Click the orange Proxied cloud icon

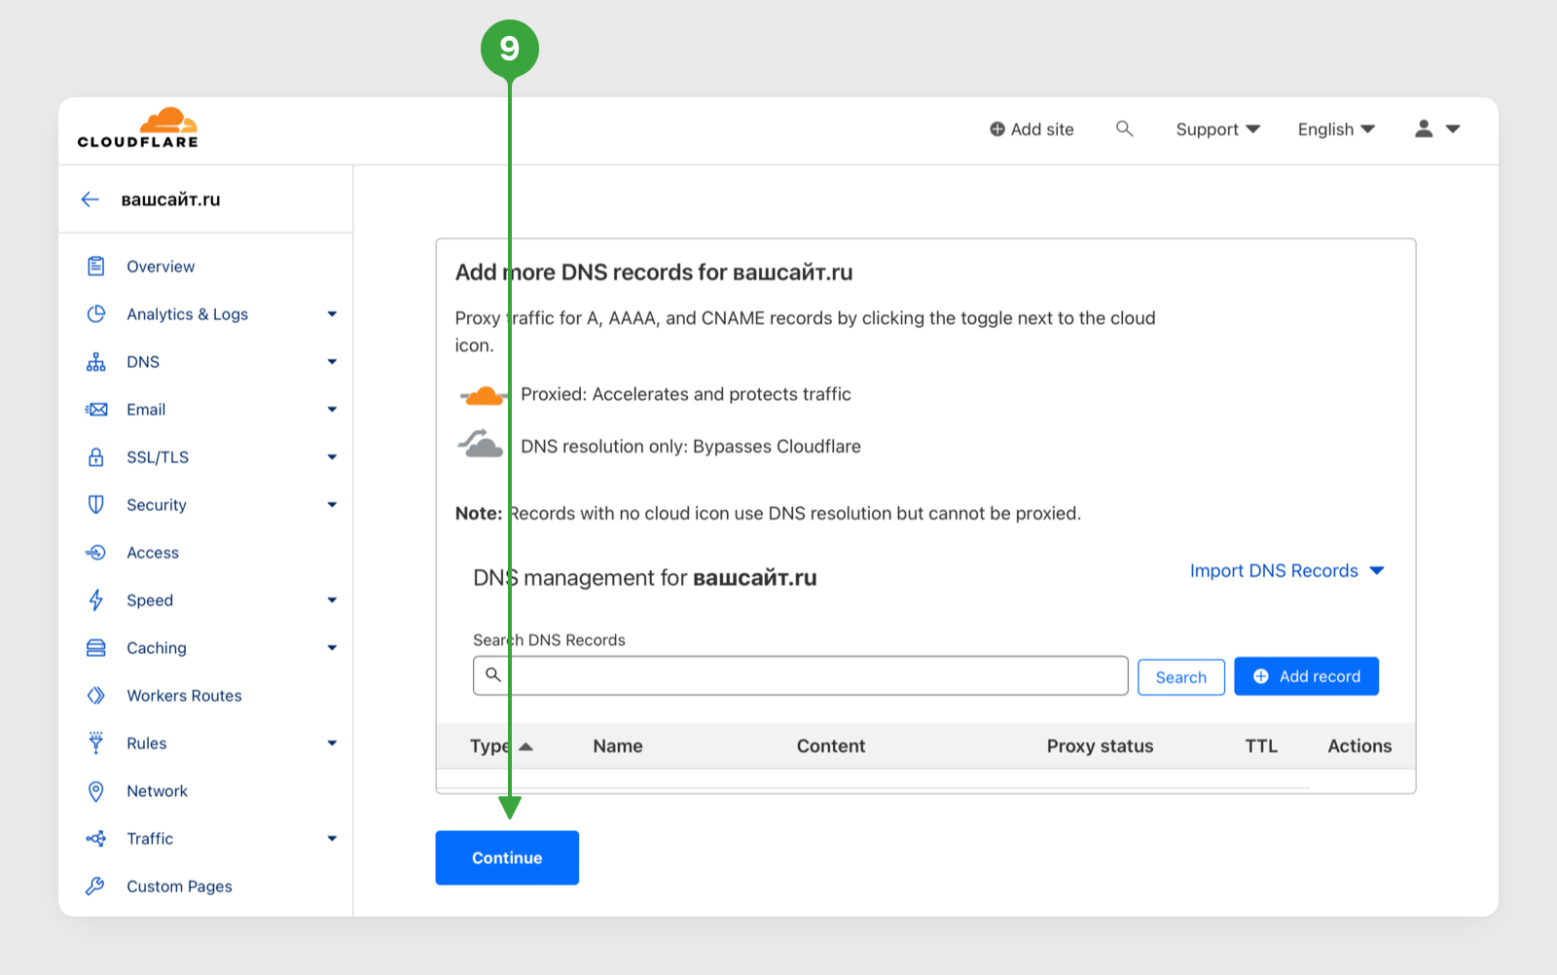pyautogui.click(x=483, y=395)
